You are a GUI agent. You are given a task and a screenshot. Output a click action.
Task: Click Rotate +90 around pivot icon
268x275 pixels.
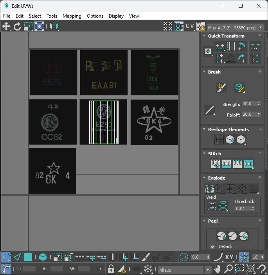[242, 46]
